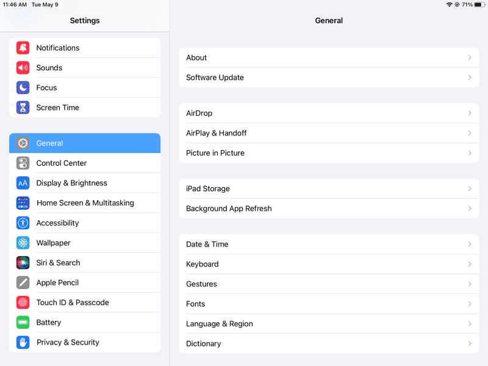Image resolution: width=488 pixels, height=366 pixels.
Task: Expand the Fonts row chevron
Action: tap(470, 304)
